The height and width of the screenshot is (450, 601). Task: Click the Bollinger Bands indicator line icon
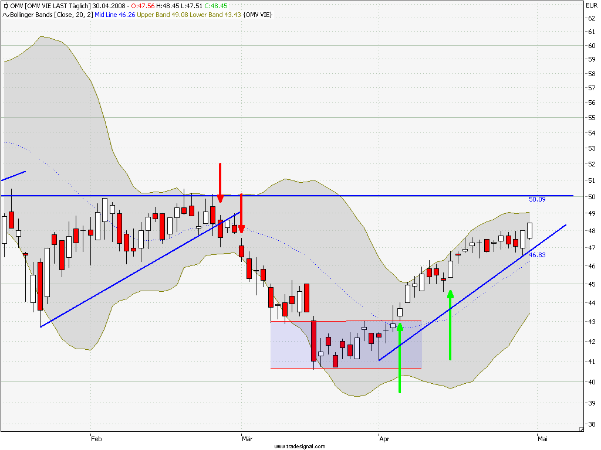[6, 15]
